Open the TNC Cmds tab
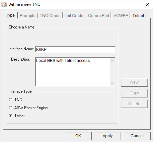153x142 pixels. click(x=50, y=15)
